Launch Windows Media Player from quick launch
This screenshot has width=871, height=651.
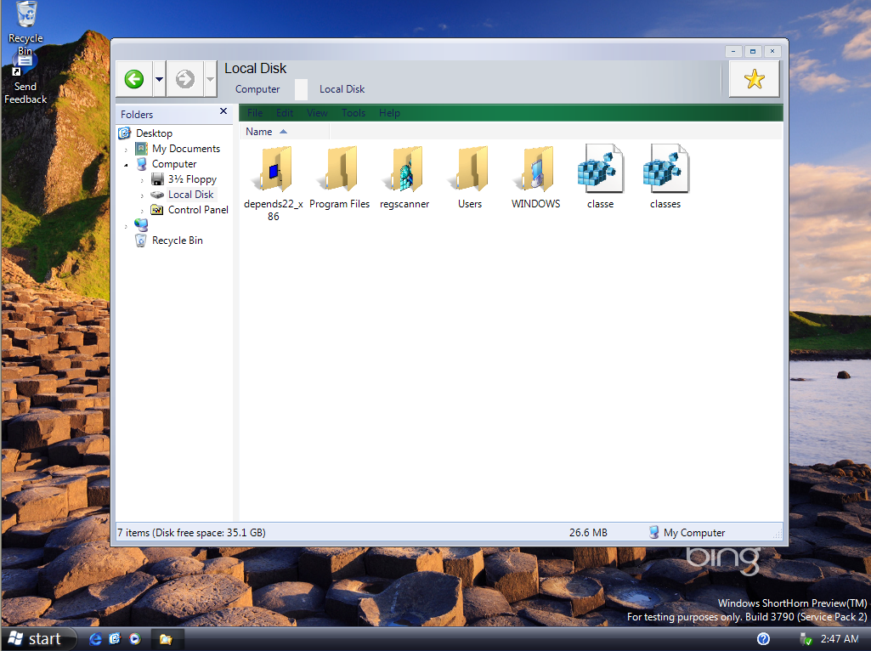(x=135, y=639)
